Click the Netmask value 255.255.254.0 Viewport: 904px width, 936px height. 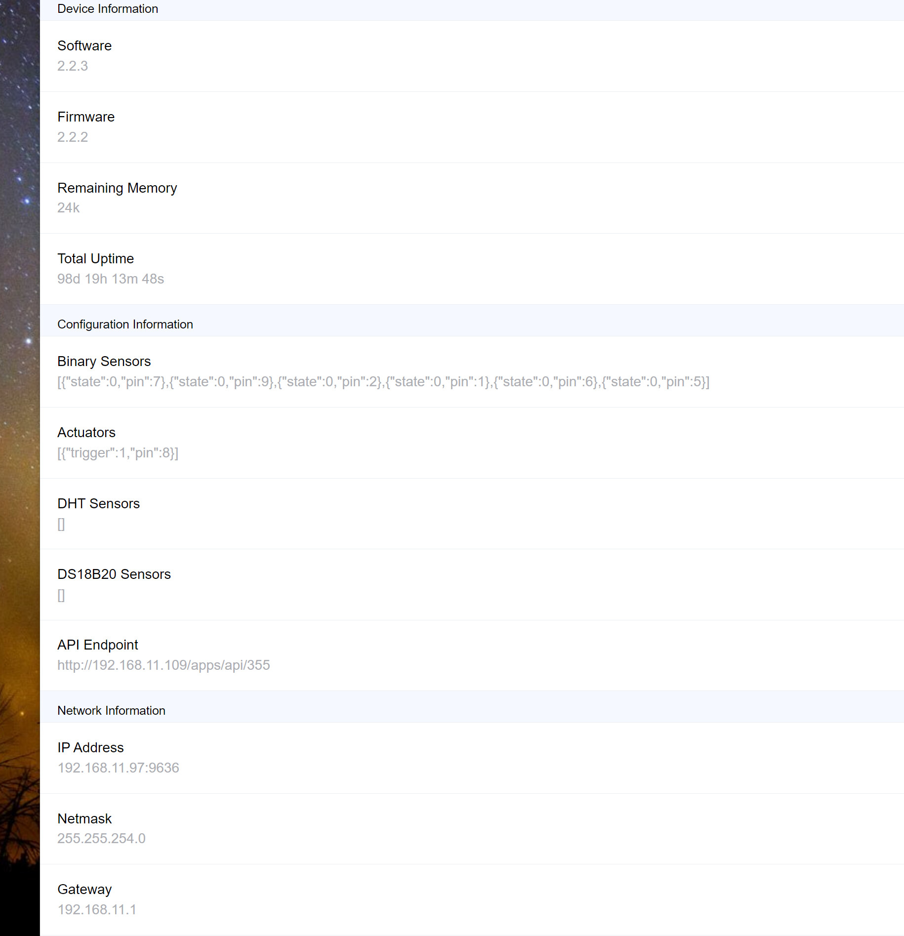coord(101,838)
